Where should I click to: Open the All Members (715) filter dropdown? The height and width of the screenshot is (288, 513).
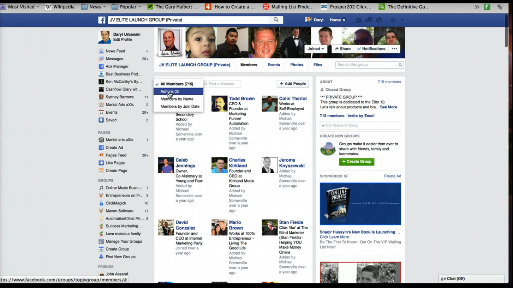pyautogui.click(x=177, y=84)
